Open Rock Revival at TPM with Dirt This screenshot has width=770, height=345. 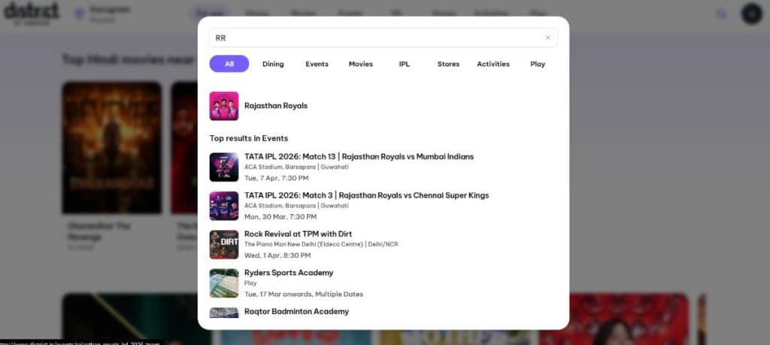tap(298, 234)
